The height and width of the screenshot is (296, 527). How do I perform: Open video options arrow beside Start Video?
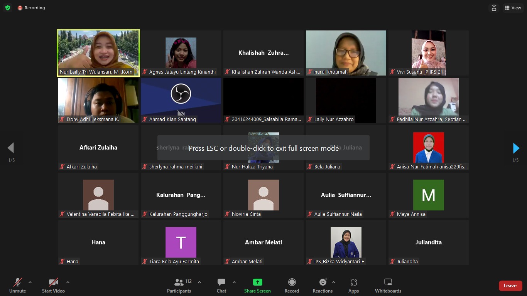click(x=68, y=282)
